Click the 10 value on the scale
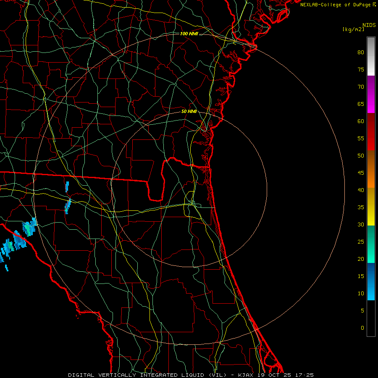 click(361, 294)
